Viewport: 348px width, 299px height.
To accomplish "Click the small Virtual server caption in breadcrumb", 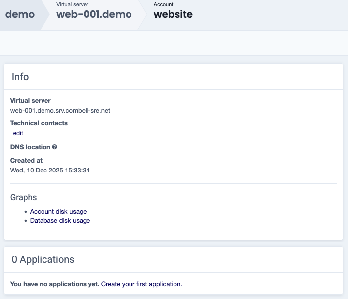I will point(72,4).
